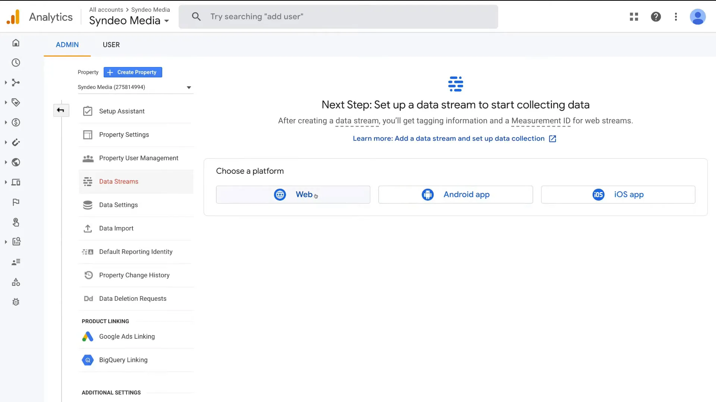Click Setup Assistant label
The width and height of the screenshot is (716, 402).
coord(122,111)
